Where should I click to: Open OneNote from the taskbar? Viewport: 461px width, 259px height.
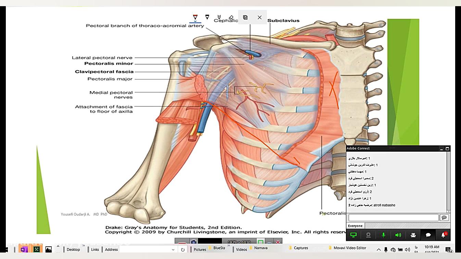coord(23,249)
